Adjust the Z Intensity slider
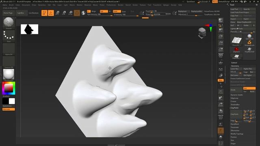The width and height of the screenshot is (260, 146). [x=126, y=15]
